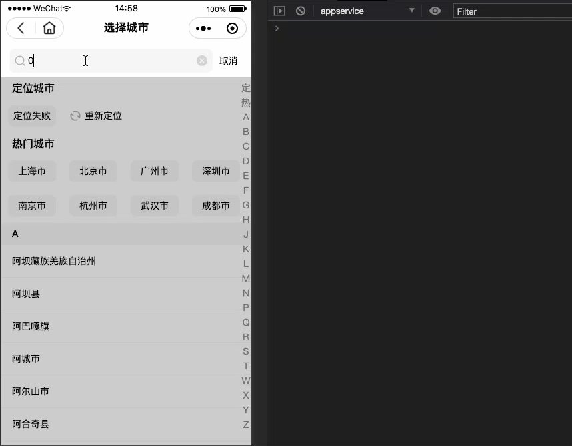Click the dock panel icon in DevTools toolbar
572x446 pixels.
pos(279,11)
